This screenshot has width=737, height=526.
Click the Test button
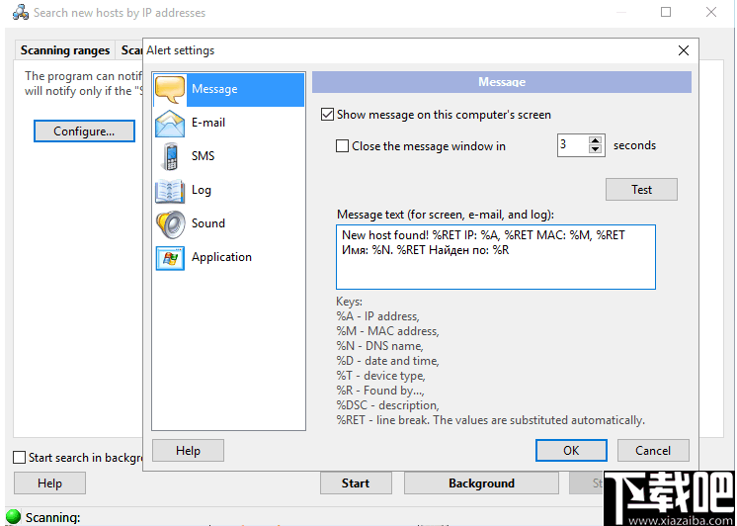click(641, 189)
